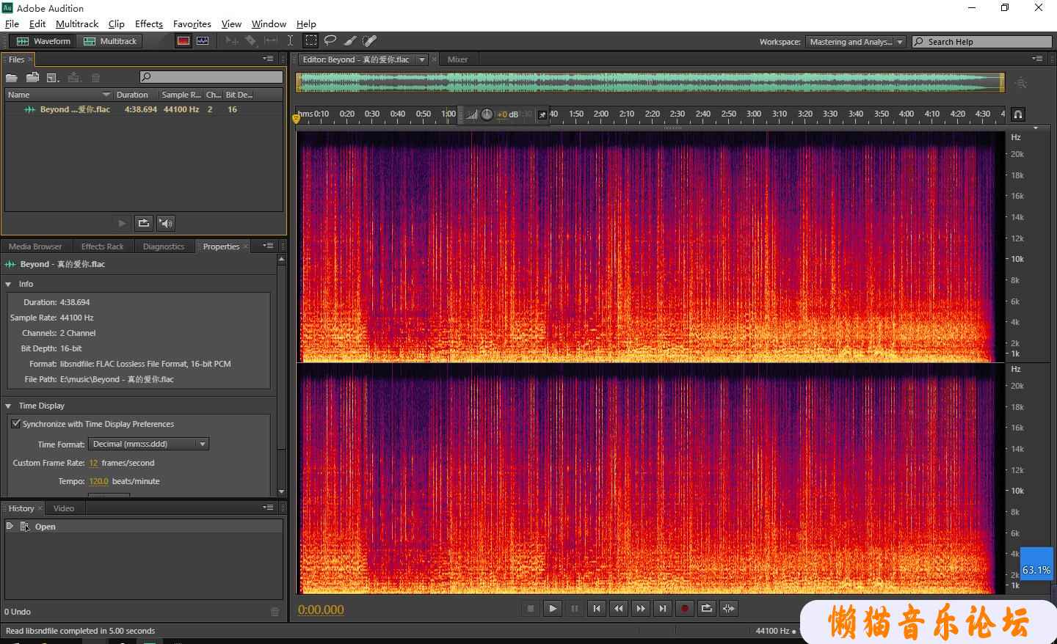Screen dimensions: 1057x644
Task: Click the Open File folder icon
Action: 12,77
